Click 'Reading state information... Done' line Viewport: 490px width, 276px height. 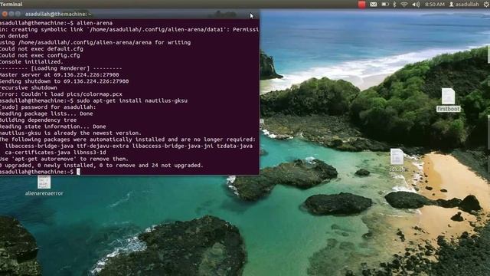(53, 127)
